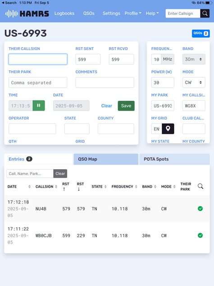Click the My Grid text field

click(x=157, y=129)
